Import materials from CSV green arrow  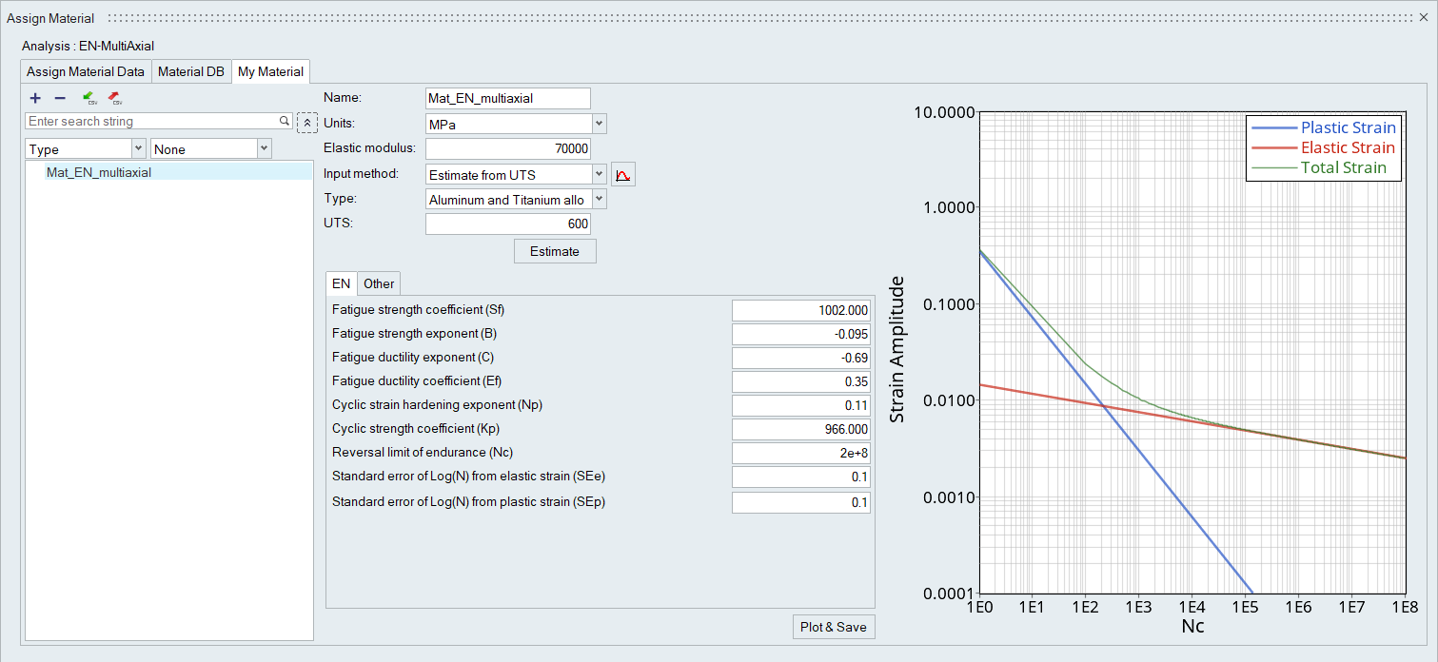coord(89,98)
